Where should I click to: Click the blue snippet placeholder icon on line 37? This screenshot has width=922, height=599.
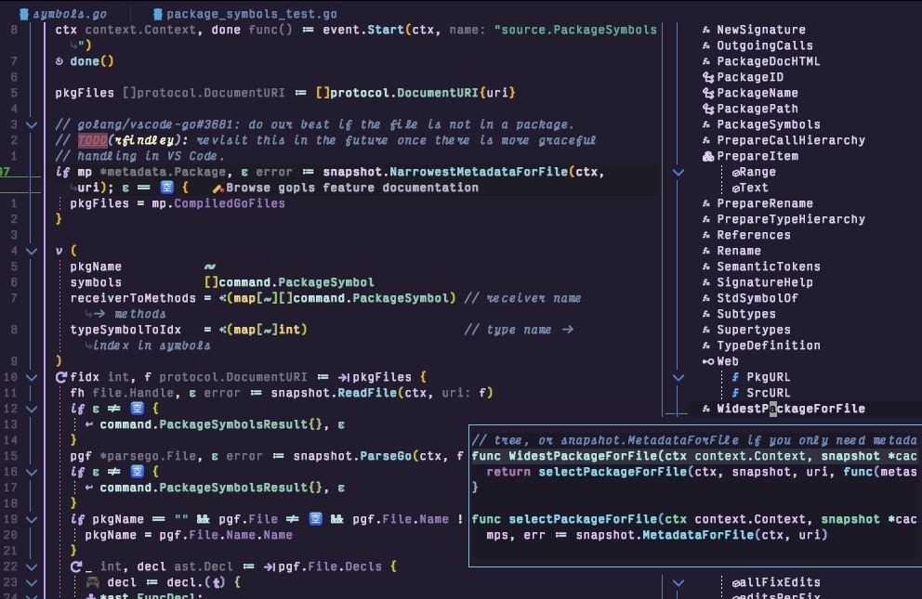[x=167, y=186]
